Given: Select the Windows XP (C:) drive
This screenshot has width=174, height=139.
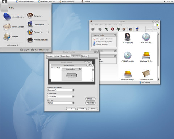Looking at the screenshot, I should (146, 57).
